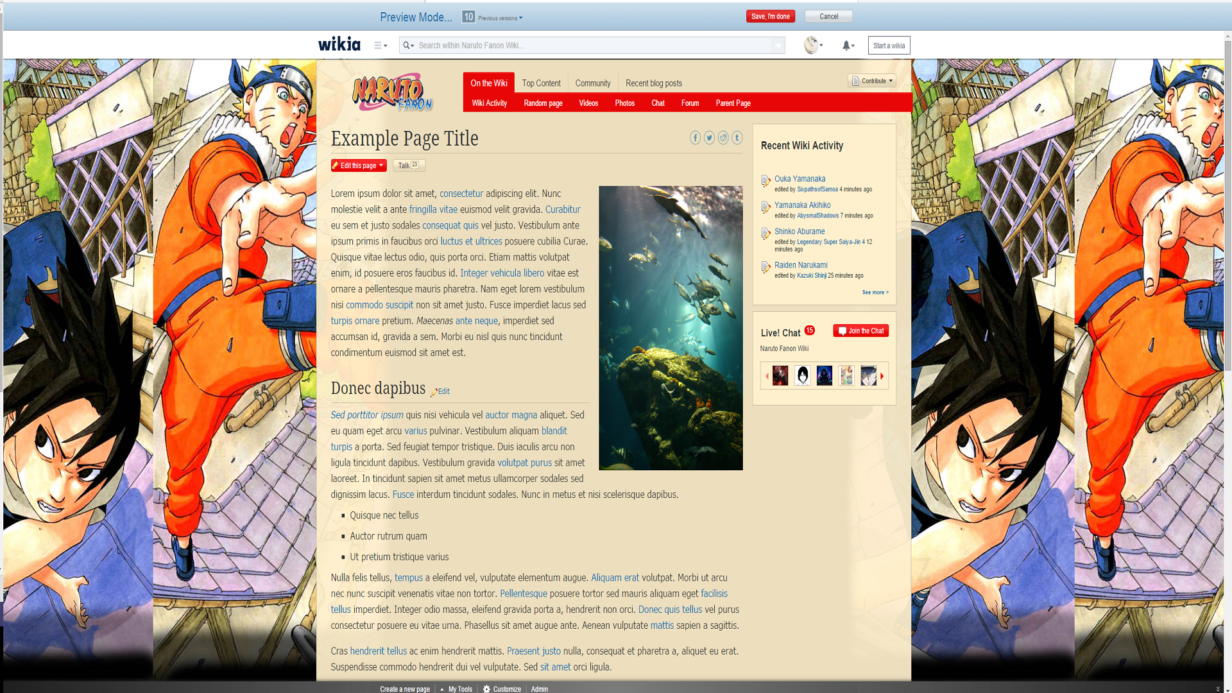Cancel preview mode
1232x693 pixels.
pos(828,17)
